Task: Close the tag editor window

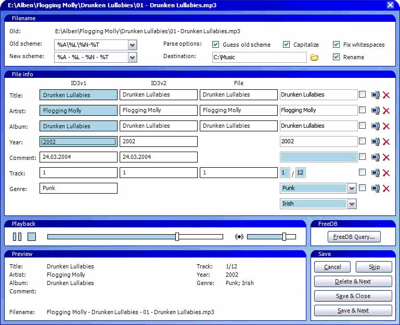Action: coord(390,5)
